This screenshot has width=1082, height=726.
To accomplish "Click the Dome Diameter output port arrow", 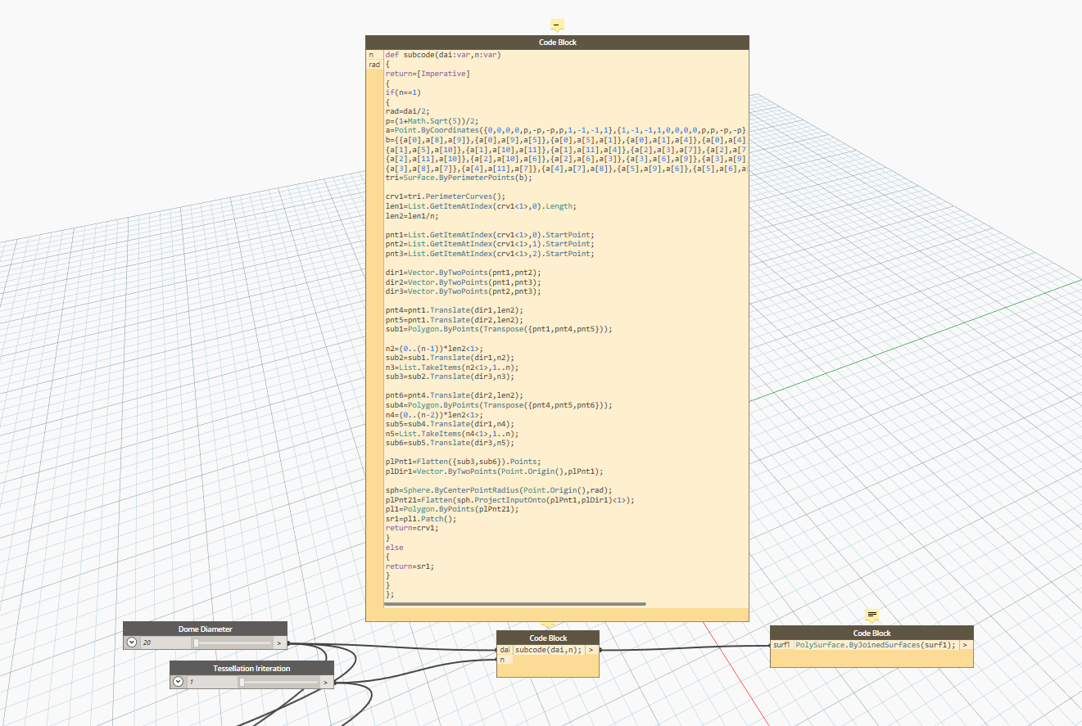I will click(279, 643).
